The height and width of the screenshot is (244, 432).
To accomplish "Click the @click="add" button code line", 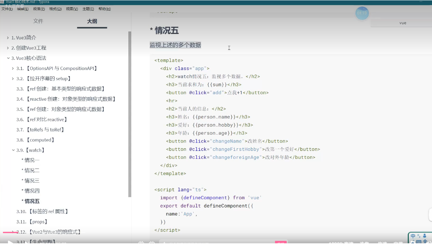I will (217, 93).
